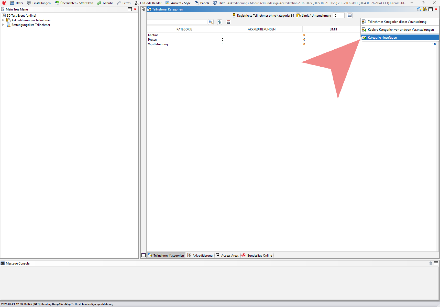The height and width of the screenshot is (307, 440).
Task: Click the category search text field
Action: [x=177, y=22]
